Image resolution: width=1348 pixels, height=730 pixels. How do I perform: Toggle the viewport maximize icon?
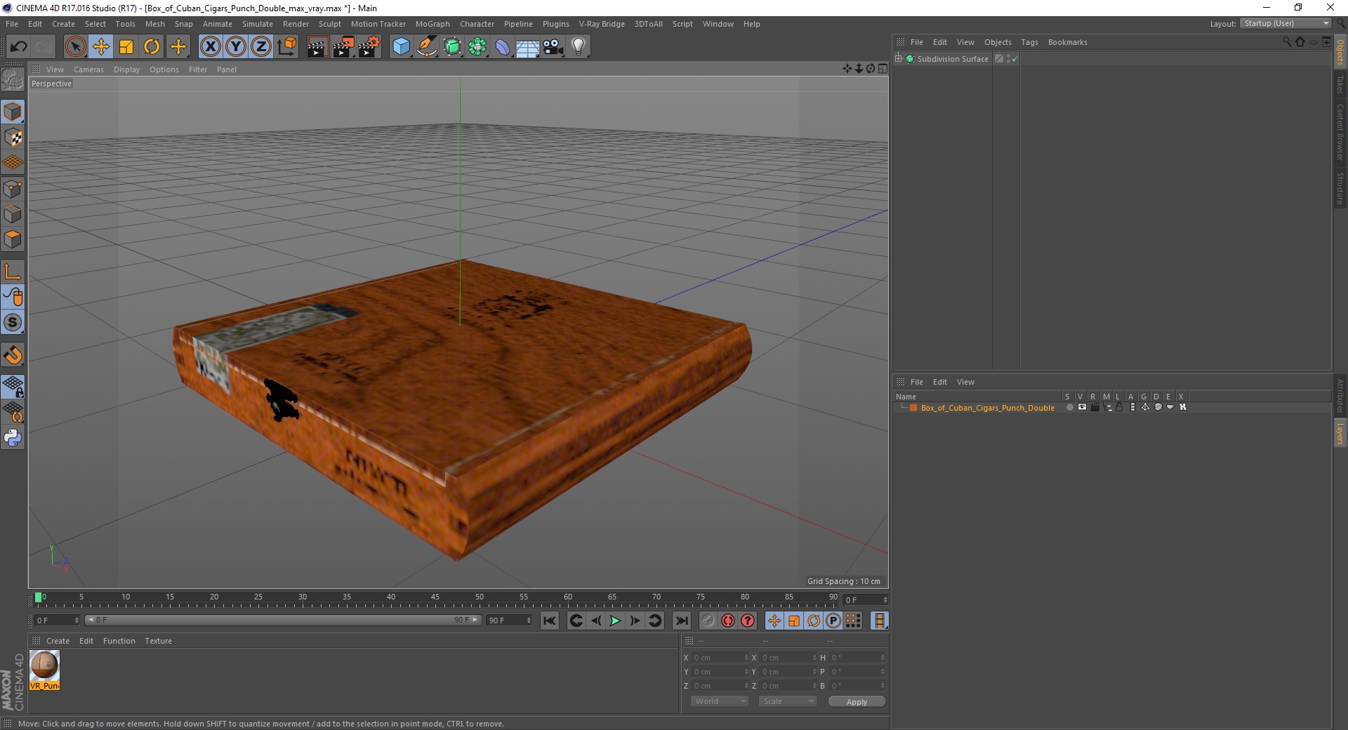click(883, 69)
